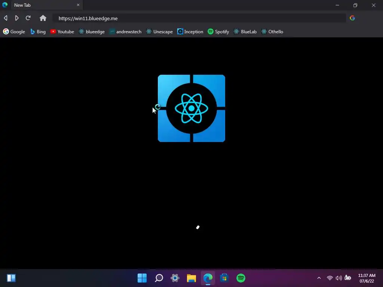Image resolution: width=383 pixels, height=287 pixels.
Task: Open the home page via house icon
Action: point(43,18)
